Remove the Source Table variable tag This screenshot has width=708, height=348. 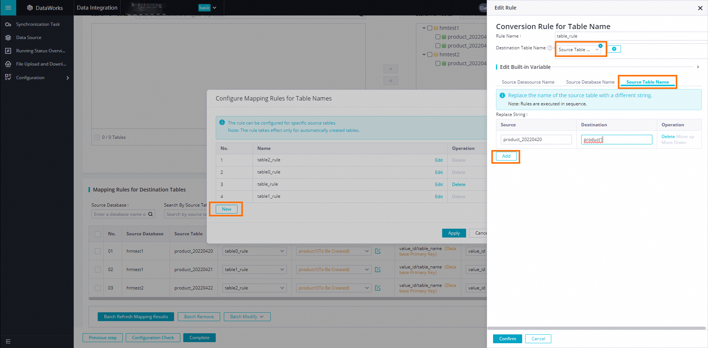pos(600,46)
